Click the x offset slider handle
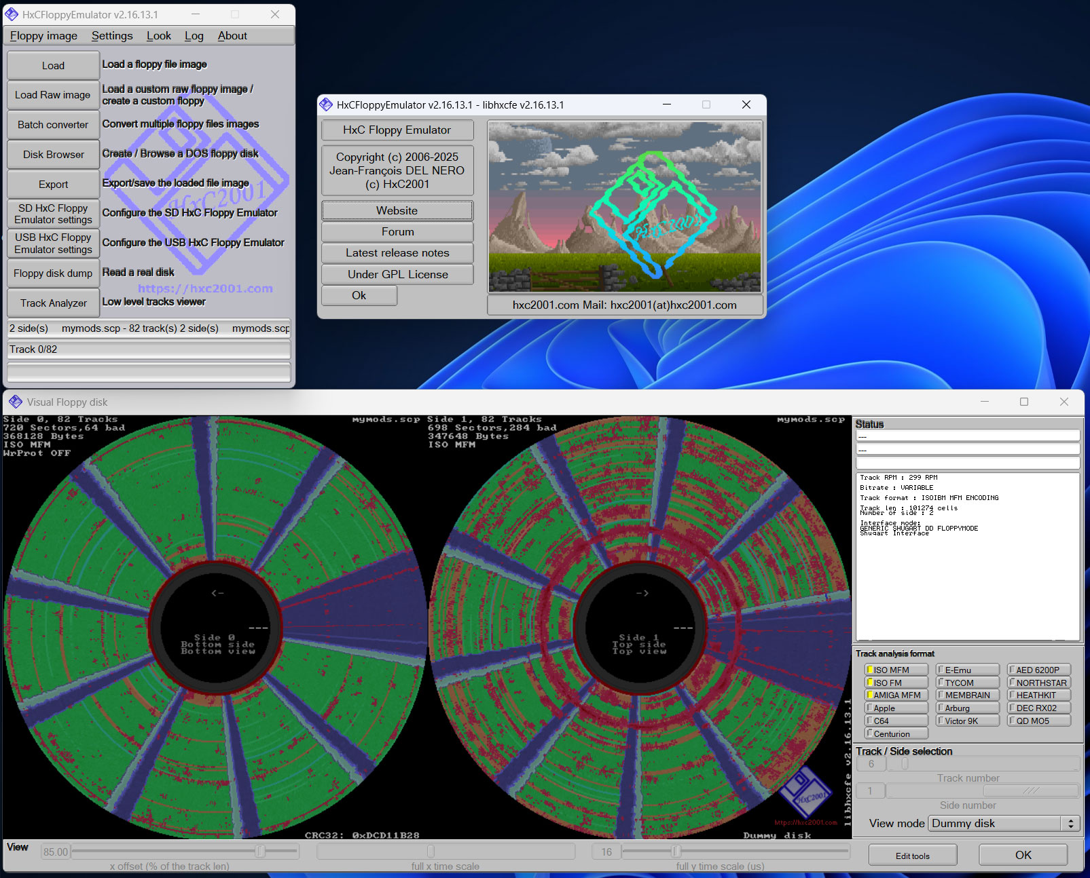 click(x=260, y=851)
